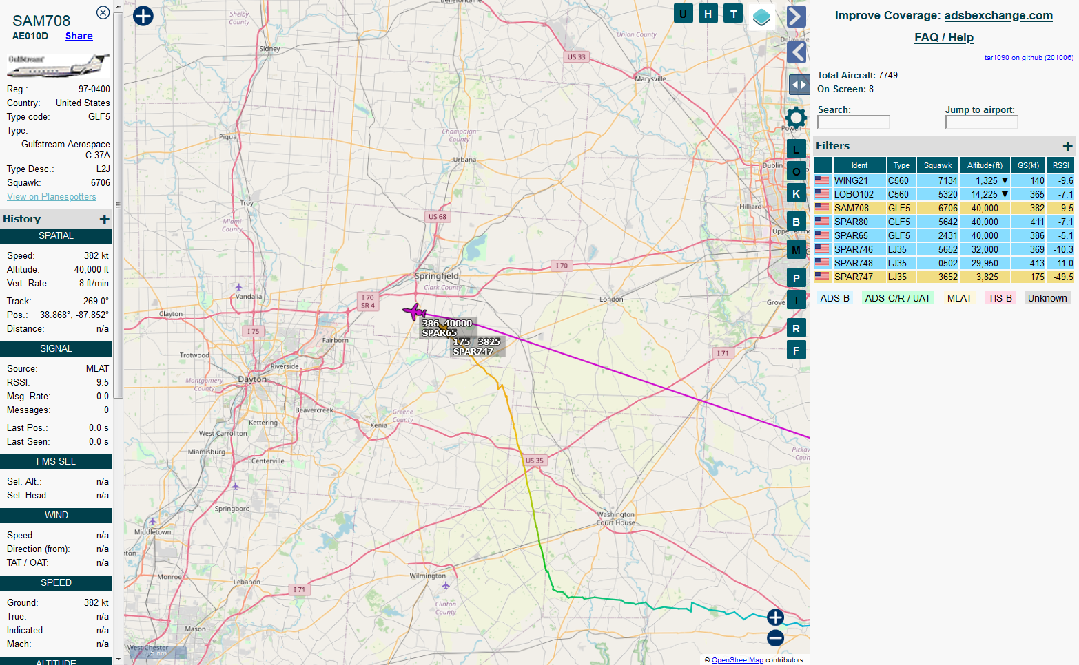
Task: Click the MLAT legend swatch
Action: click(x=959, y=298)
